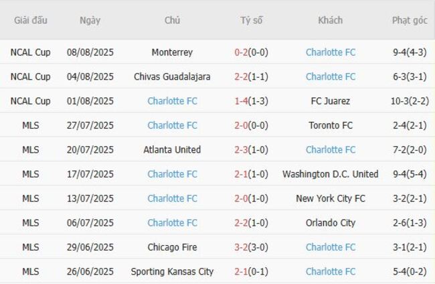The width and height of the screenshot is (435, 284).
Task: Open Charlotte FC link in Chivas Guadalajara row
Action: pyautogui.click(x=331, y=77)
